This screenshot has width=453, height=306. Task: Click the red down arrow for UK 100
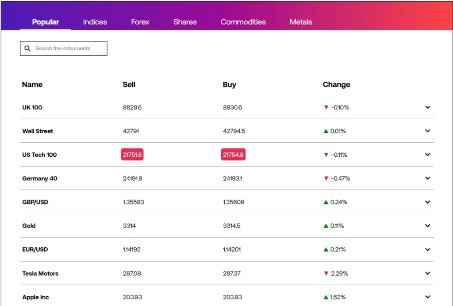[x=326, y=107]
